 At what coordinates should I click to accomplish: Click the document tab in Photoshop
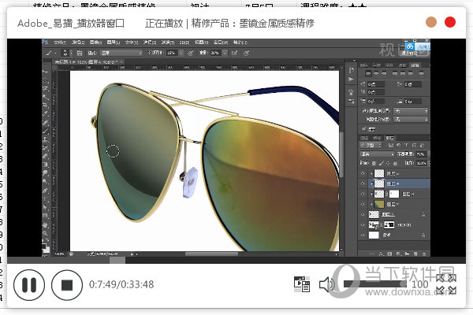[88, 62]
